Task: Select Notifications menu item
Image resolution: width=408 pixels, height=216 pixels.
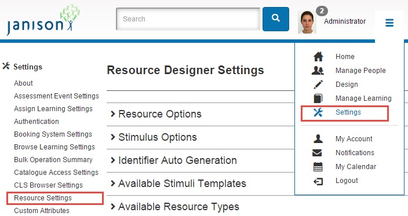Action: point(355,152)
